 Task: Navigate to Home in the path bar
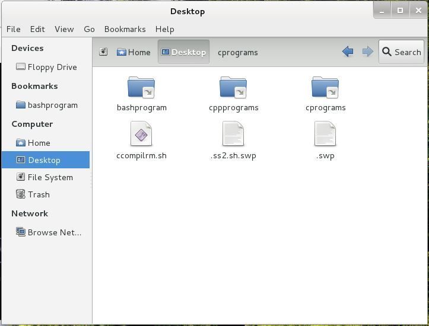pyautogui.click(x=134, y=52)
